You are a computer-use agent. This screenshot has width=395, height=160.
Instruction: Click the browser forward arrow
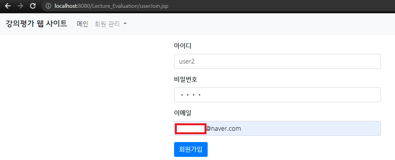tap(20, 6)
